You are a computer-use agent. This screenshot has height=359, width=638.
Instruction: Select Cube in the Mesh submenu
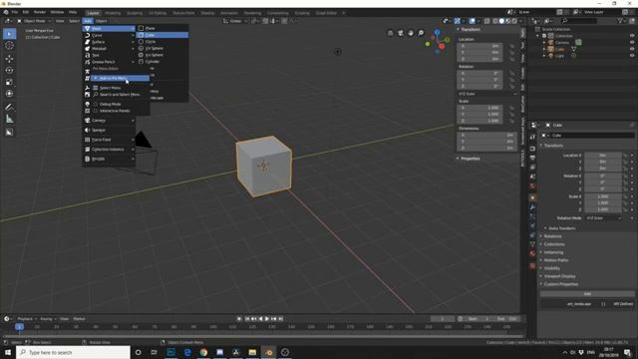[x=162, y=35]
